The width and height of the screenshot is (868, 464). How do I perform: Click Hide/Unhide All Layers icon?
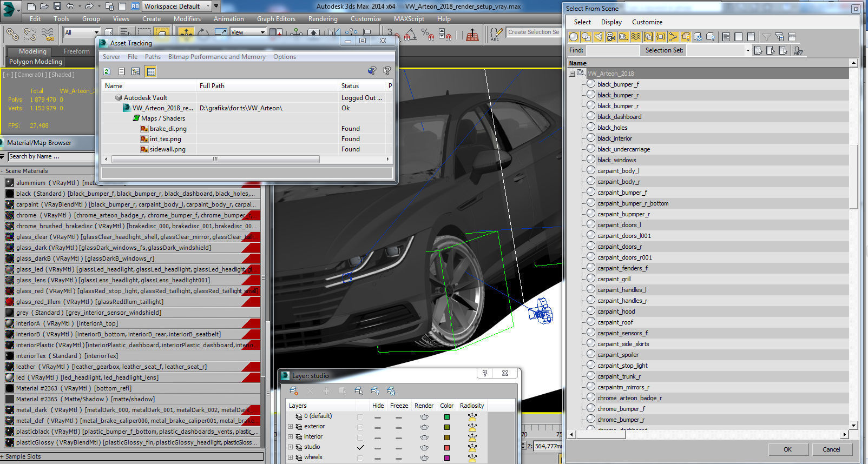click(x=375, y=390)
